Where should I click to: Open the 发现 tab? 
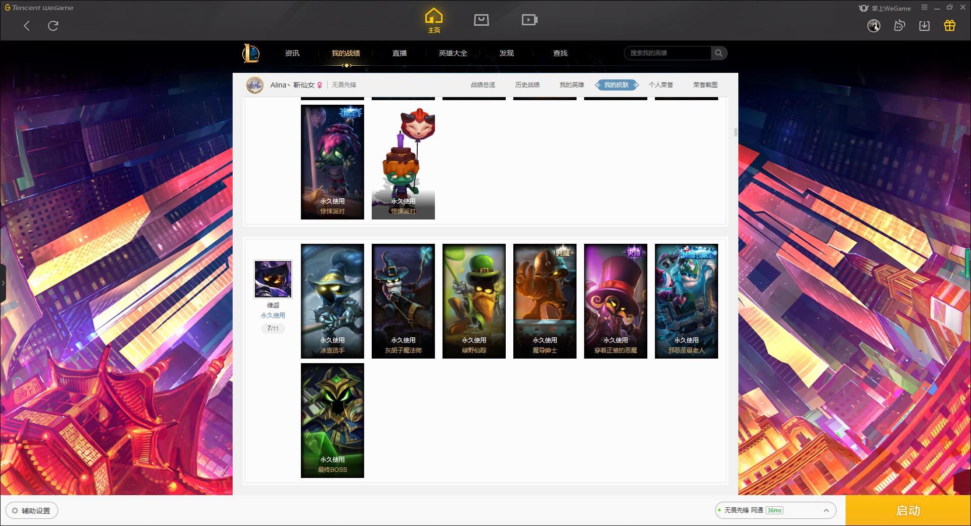(507, 53)
